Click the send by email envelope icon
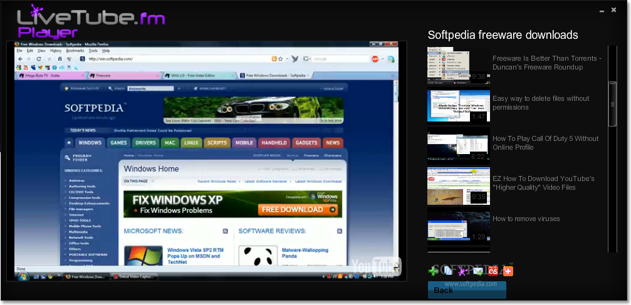The image size is (631, 305). pos(478,271)
